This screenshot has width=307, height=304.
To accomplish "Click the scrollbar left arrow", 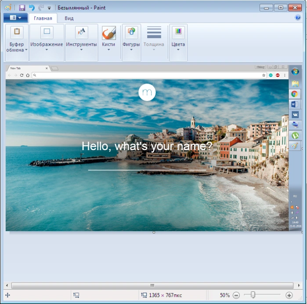I will (7, 286).
